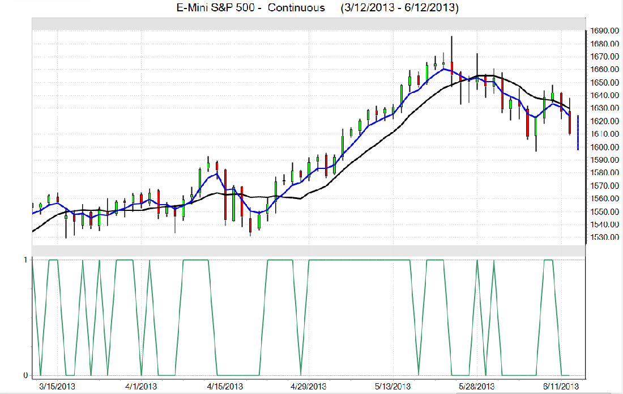Click the 5/28/2013 date axis label

(476, 387)
